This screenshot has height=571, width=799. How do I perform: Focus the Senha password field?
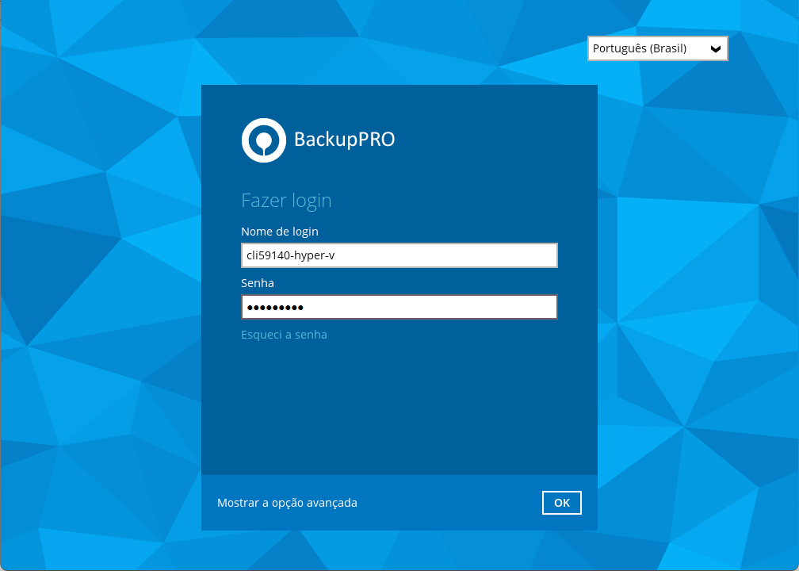(399, 307)
